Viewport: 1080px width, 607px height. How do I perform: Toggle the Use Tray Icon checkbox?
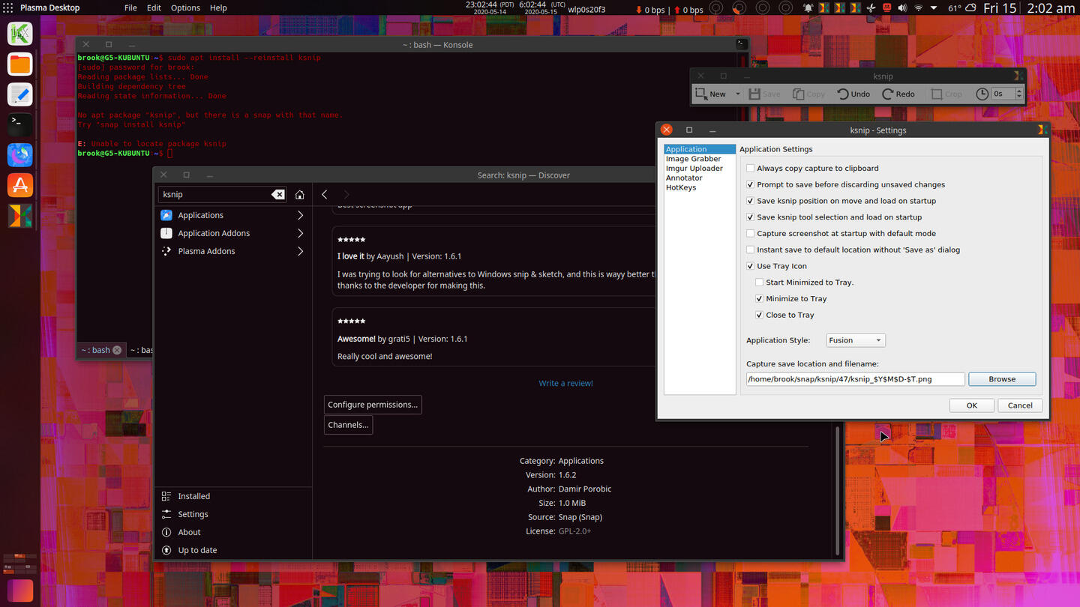coord(750,266)
